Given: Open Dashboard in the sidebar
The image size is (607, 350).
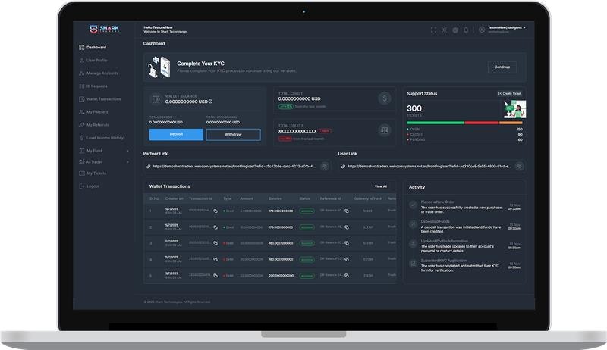Looking at the screenshot, I should [x=96, y=48].
